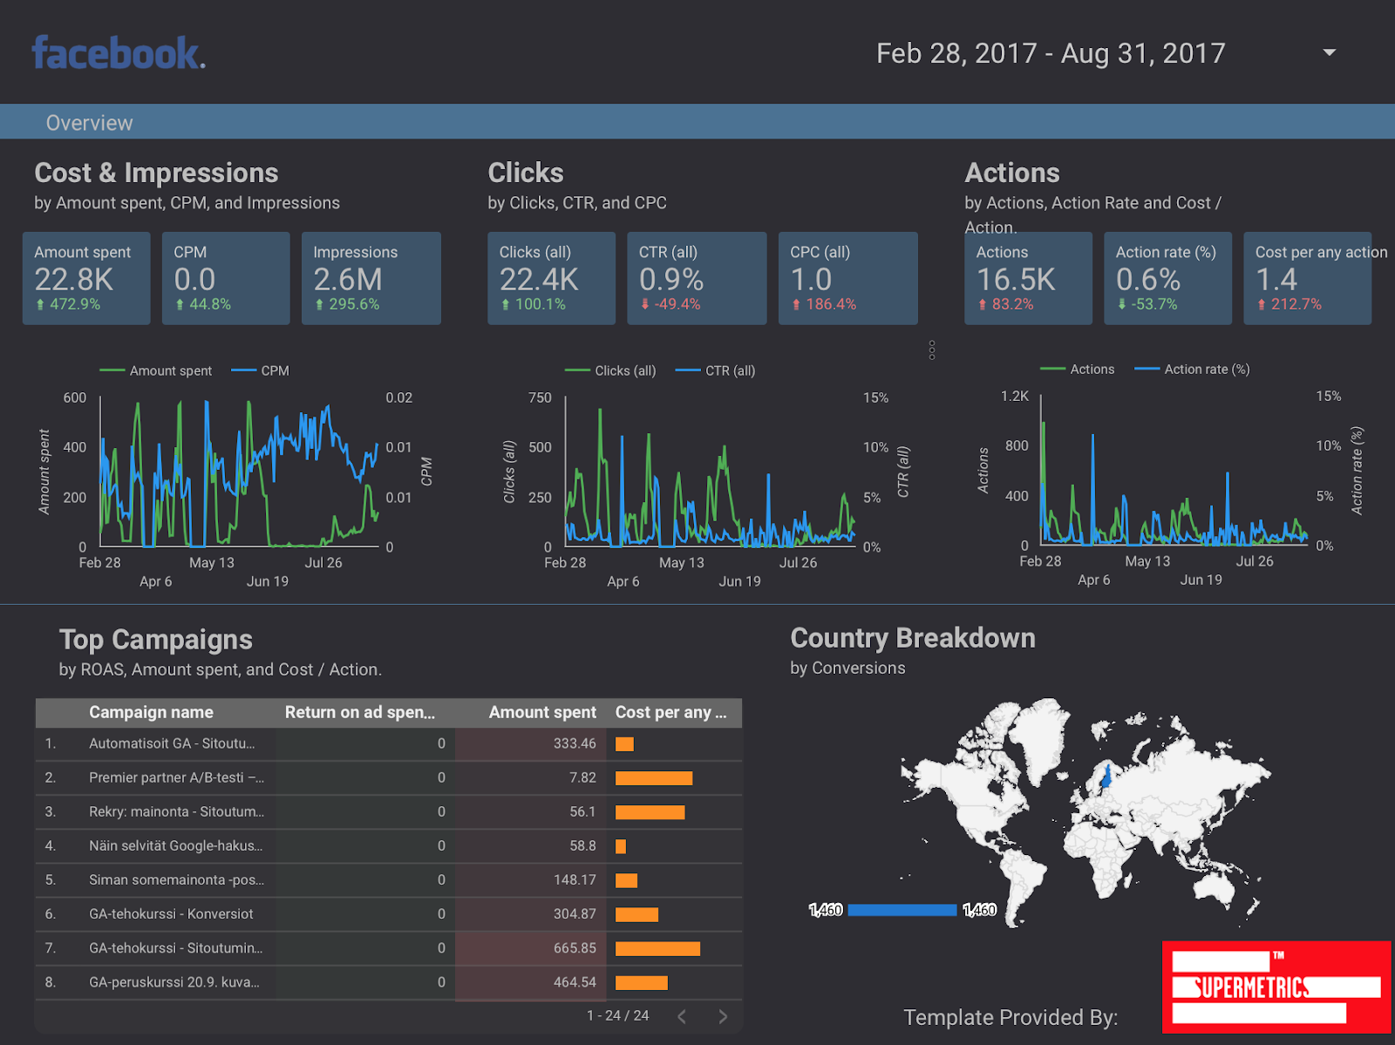Click the Feb 28, 2017 - Aug 31, 2017 date range
This screenshot has height=1045, width=1395.
click(1050, 54)
